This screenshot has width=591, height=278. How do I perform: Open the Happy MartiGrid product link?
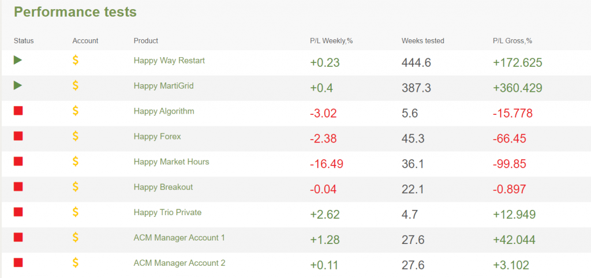[x=163, y=85]
